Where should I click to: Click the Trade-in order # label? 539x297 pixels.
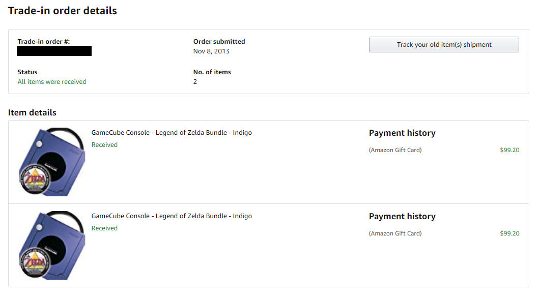click(44, 42)
